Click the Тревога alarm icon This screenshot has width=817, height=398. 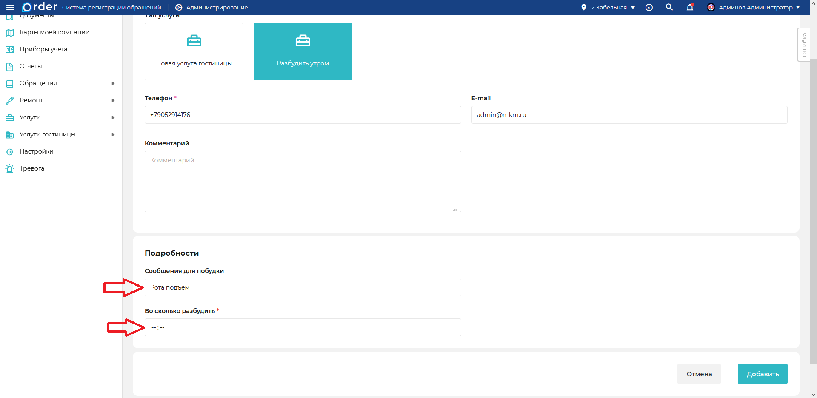10,168
